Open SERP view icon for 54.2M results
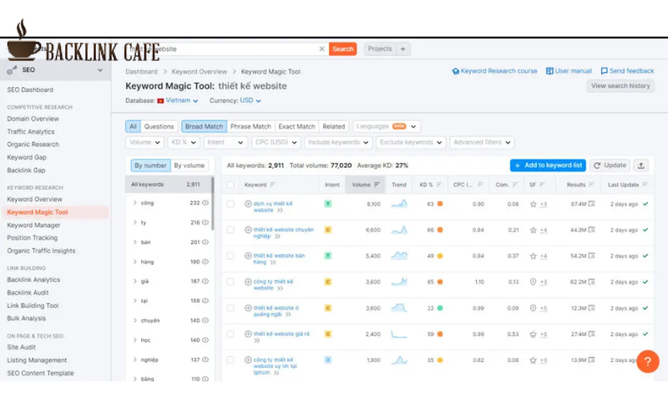668x418 pixels. pyautogui.click(x=592, y=256)
